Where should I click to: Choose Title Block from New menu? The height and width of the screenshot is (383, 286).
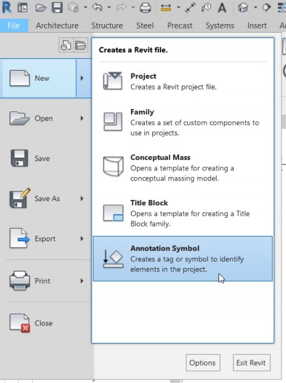182,213
